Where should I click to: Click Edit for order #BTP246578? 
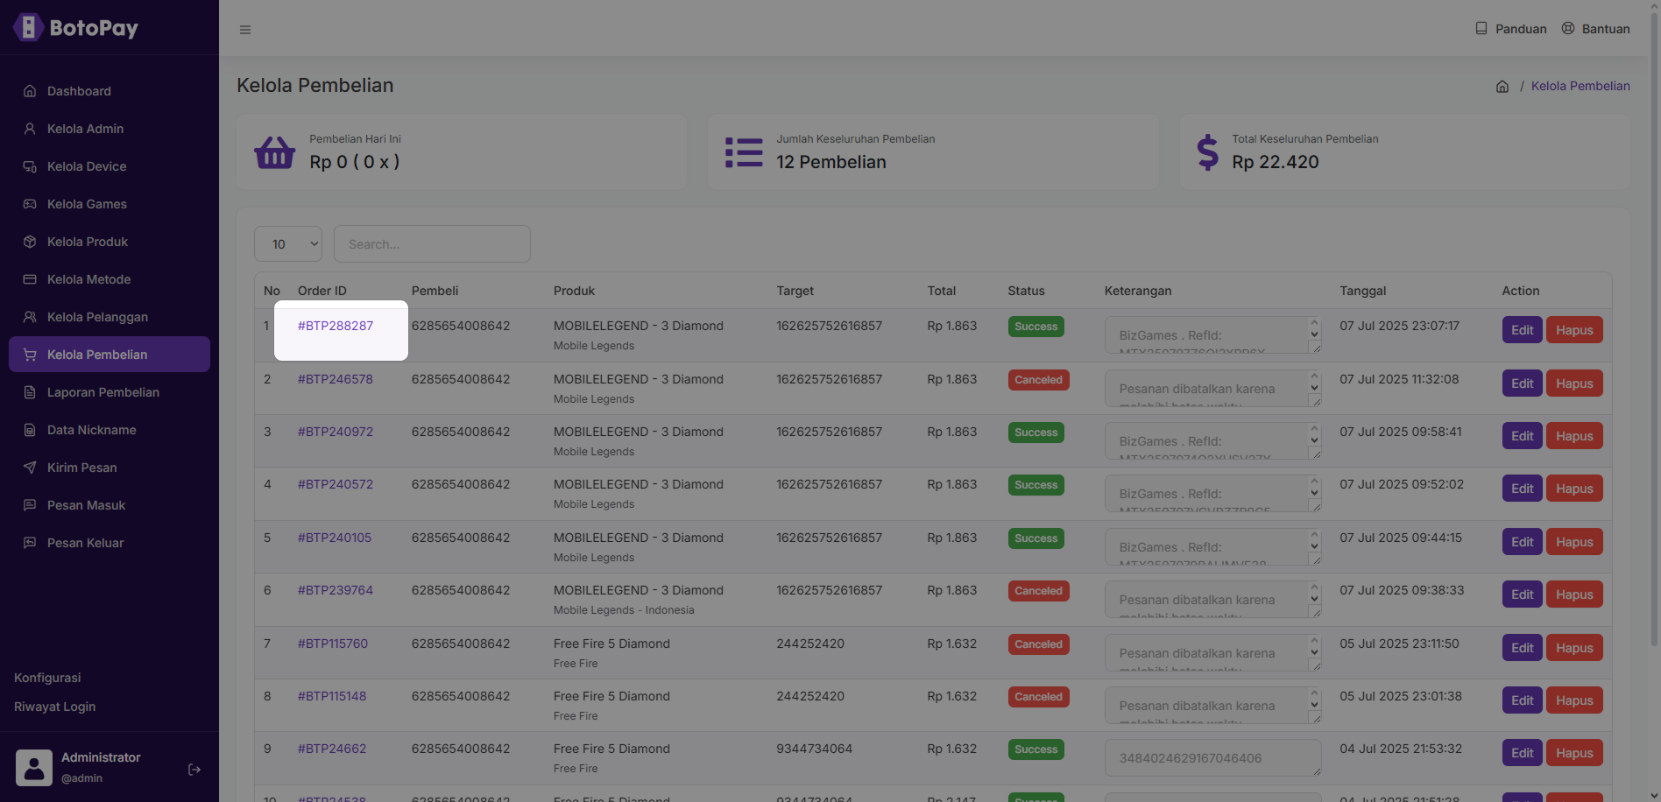click(1523, 383)
